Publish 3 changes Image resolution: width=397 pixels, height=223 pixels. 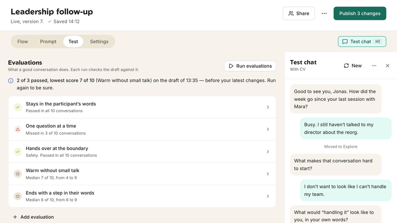coord(360,13)
